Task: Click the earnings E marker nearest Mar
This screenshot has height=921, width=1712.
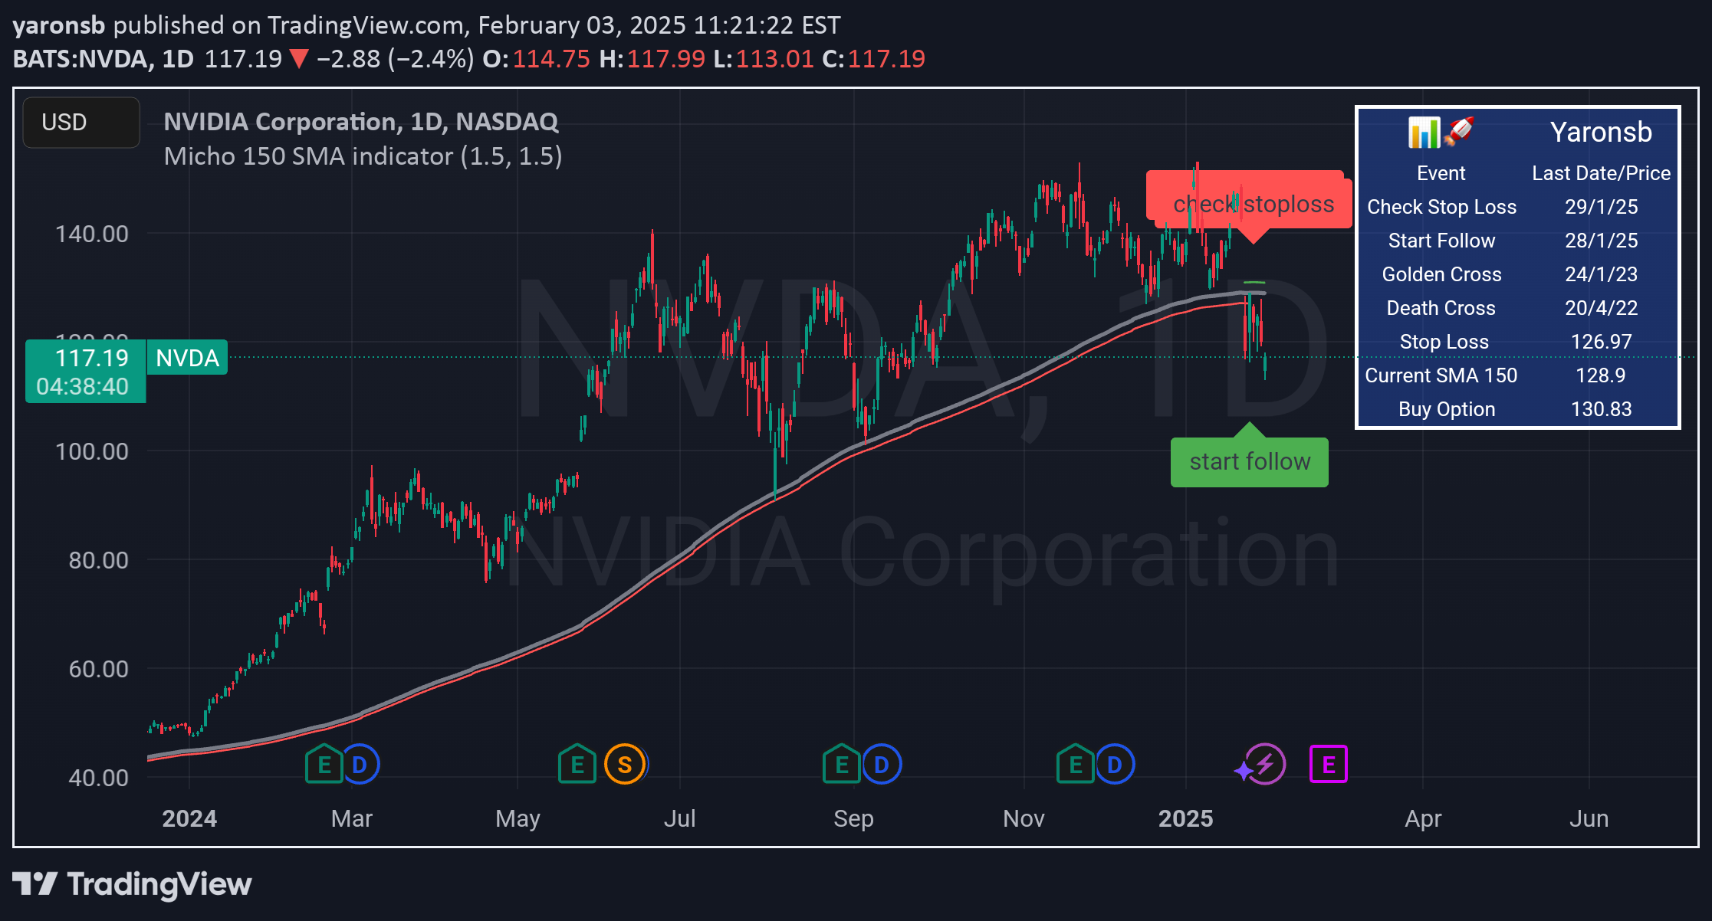Action: pyautogui.click(x=324, y=765)
